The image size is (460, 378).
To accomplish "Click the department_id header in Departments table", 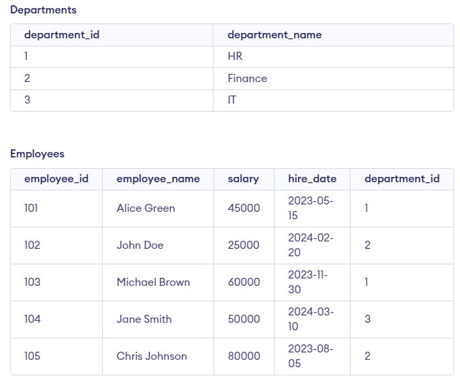I will tap(62, 35).
